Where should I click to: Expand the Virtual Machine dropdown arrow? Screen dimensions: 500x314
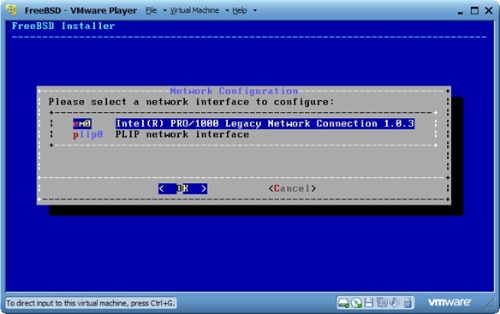coord(227,10)
